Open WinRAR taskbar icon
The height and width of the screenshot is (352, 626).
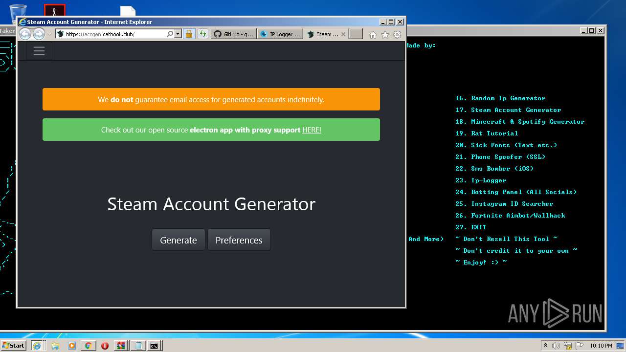121,346
